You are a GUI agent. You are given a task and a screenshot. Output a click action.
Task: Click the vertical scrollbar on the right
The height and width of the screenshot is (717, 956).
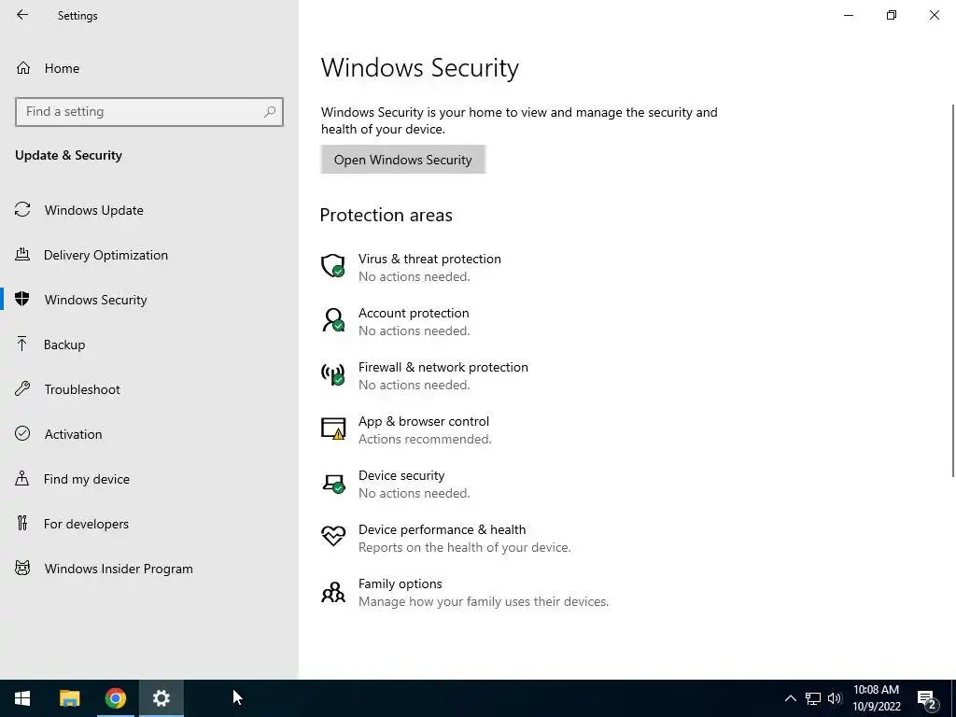pos(953,291)
